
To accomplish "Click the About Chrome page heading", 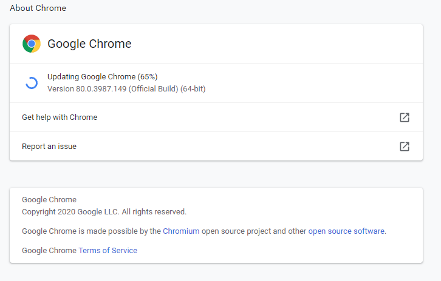I will (x=38, y=8).
